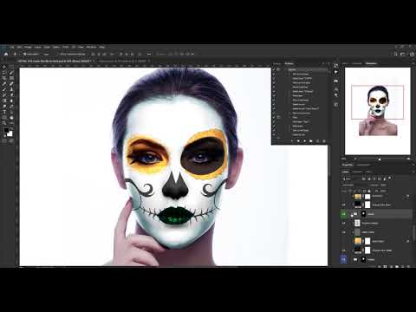Viewport: 416px width, 312px height.
Task: Select the Type tool
Action: click(4, 112)
